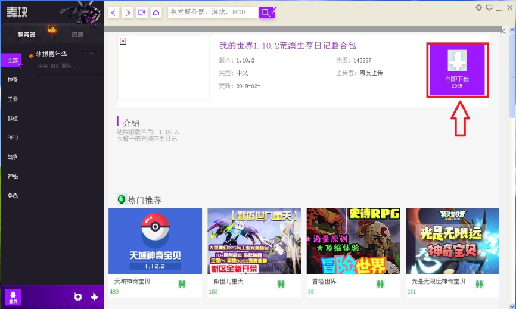The image size is (516, 309).
Task: Click the green icon beside 天域神奇宝贝
Action: (x=182, y=283)
